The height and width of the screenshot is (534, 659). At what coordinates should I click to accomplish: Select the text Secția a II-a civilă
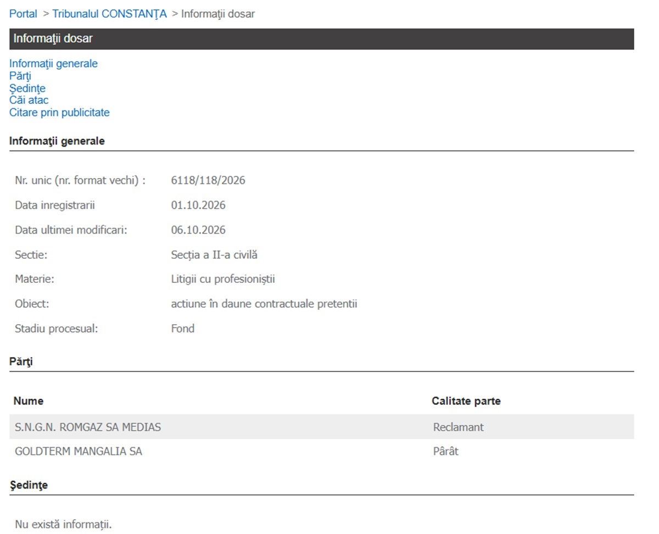coord(214,255)
